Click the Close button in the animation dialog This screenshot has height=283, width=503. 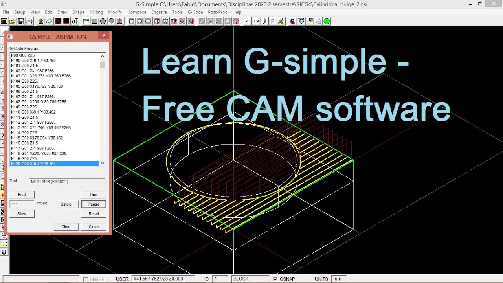[x=94, y=226]
